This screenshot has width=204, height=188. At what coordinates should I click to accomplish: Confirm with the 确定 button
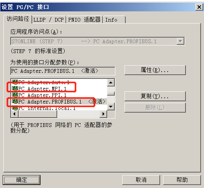22,180
